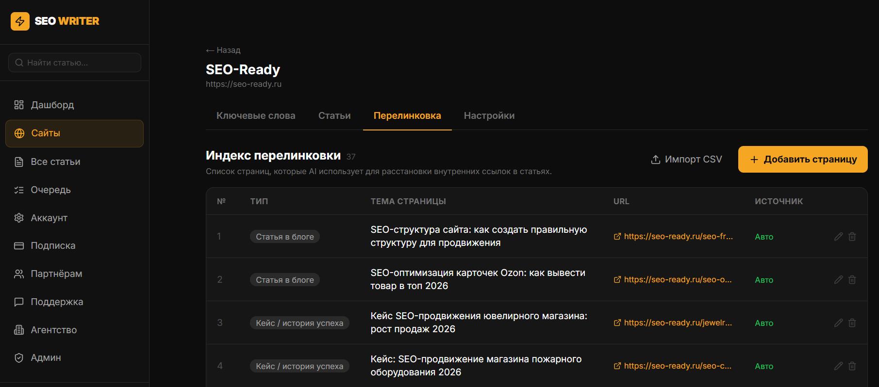The image size is (879, 387).
Task: Open Подписка in the sidebar
Action: (74, 246)
